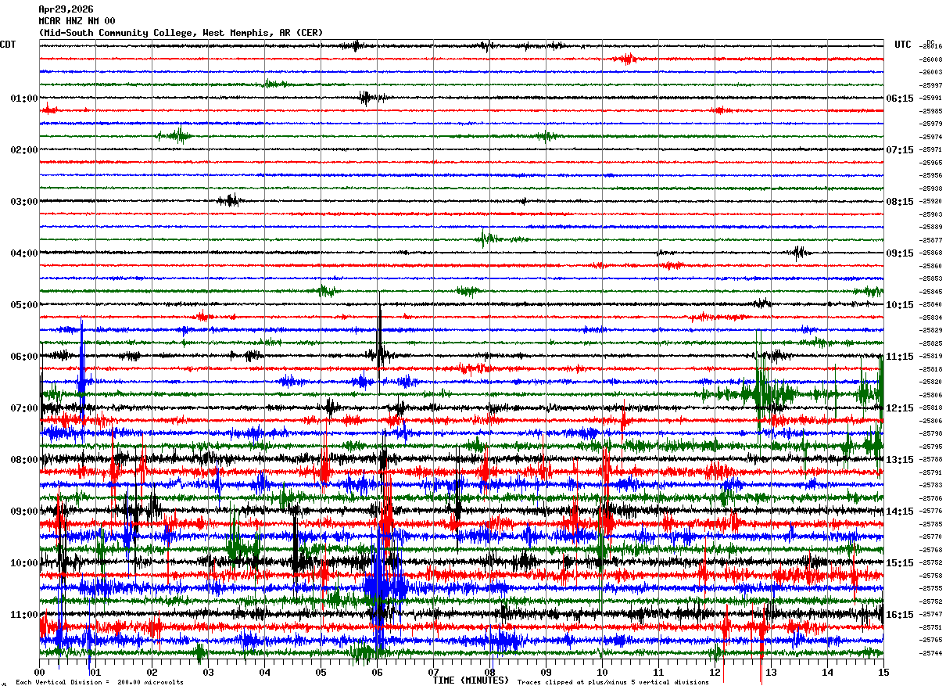Click the 08:15 UTC row label
Viewport: 946px width, 693px height.
point(900,201)
